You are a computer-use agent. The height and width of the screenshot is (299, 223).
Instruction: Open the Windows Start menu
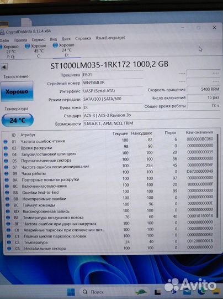coord(71,292)
